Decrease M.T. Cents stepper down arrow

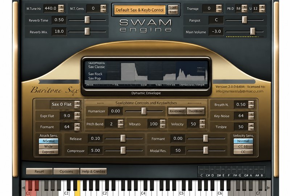(x=103, y=11)
